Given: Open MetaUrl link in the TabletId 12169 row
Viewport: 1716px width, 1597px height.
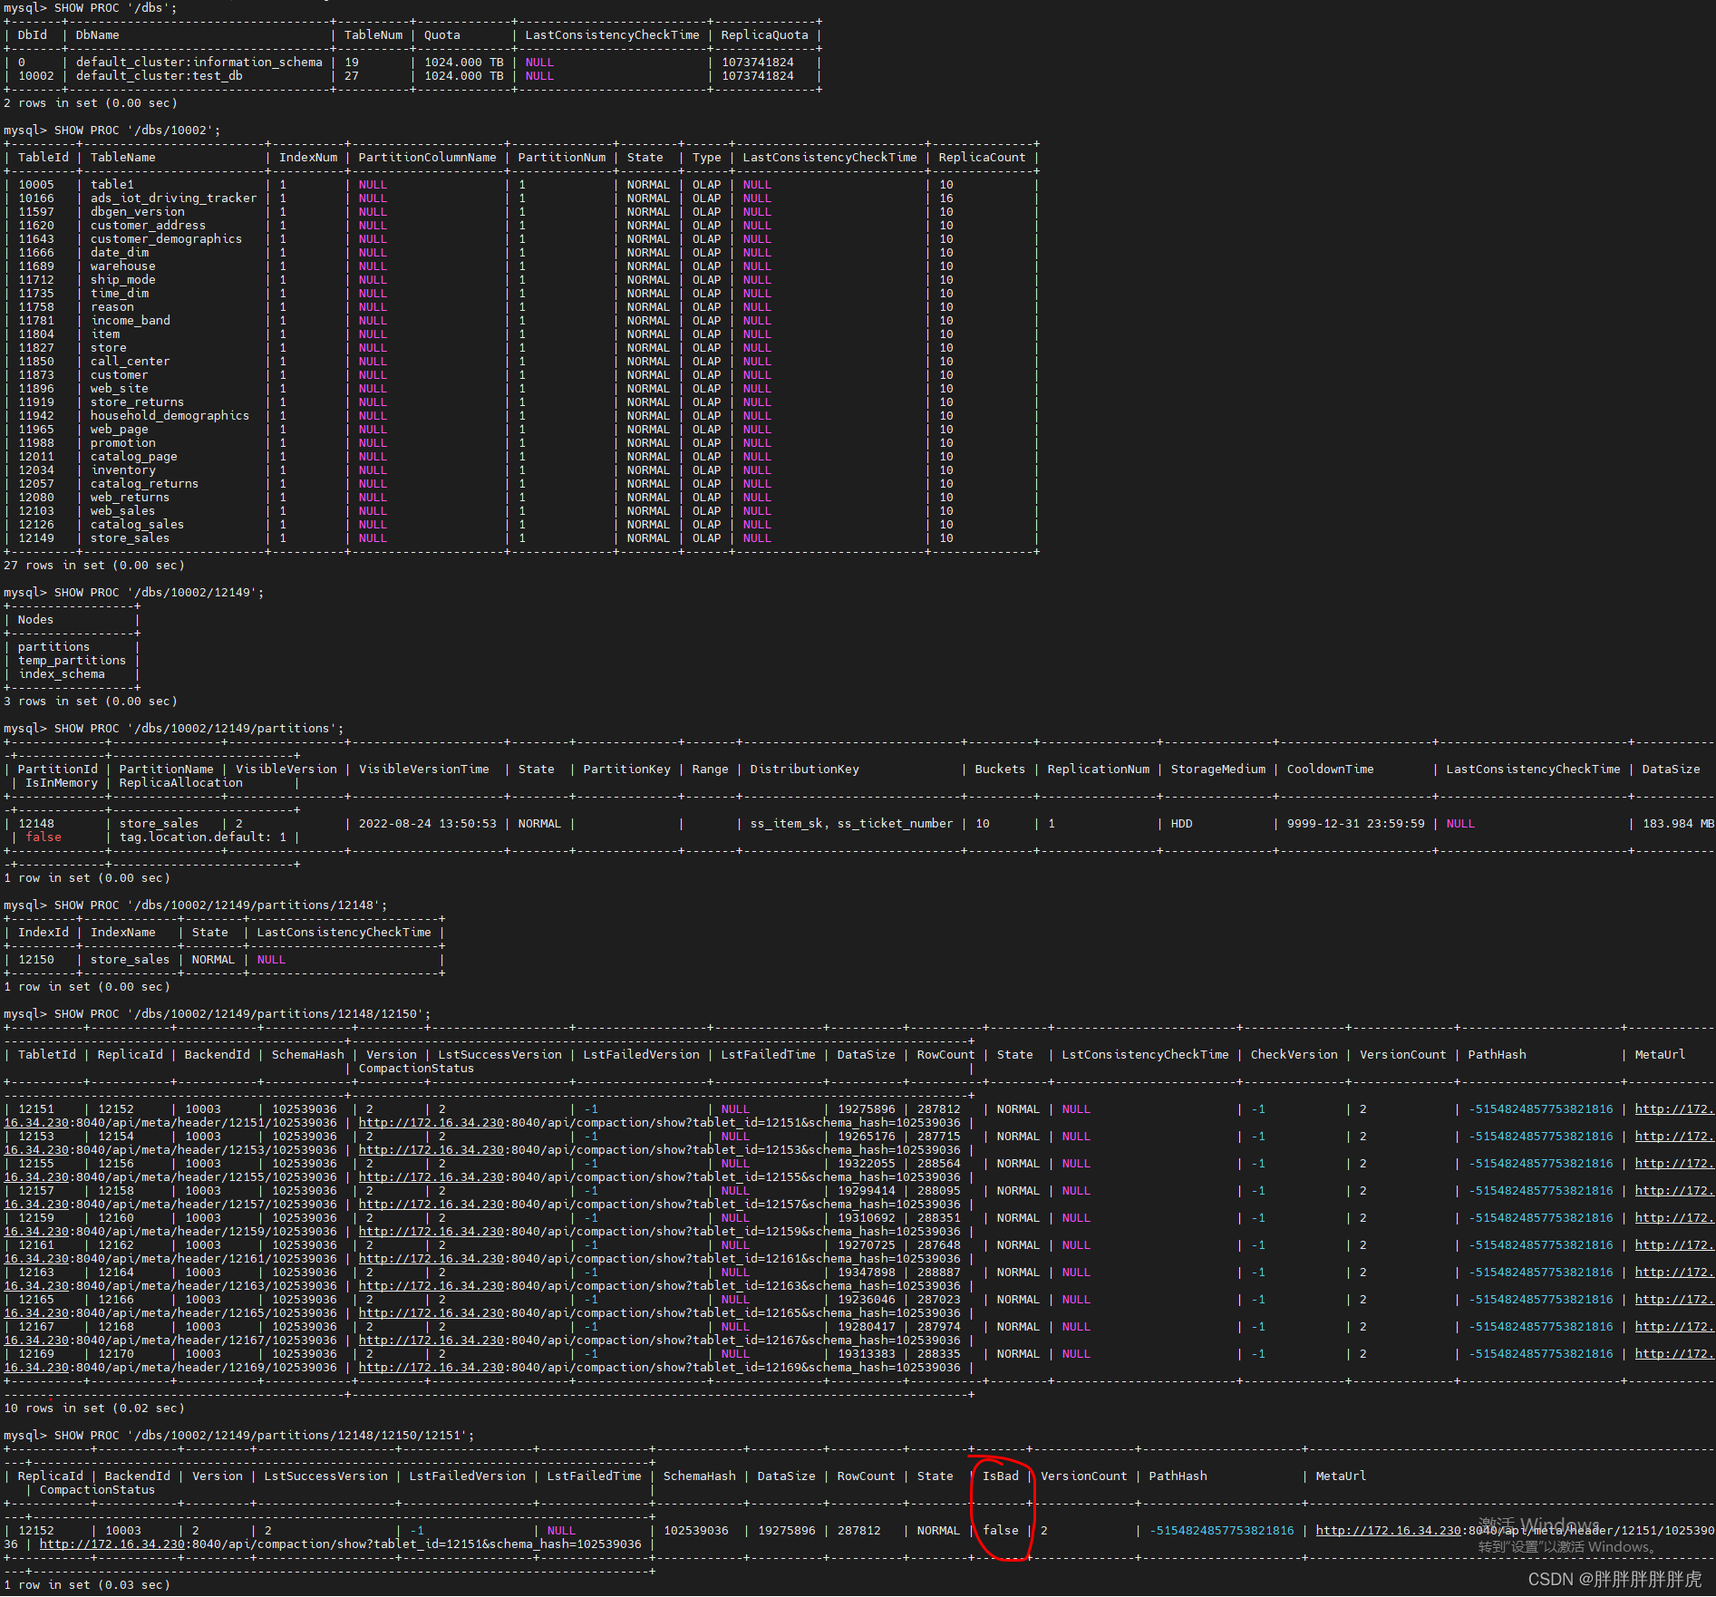Looking at the screenshot, I should click(1674, 1353).
